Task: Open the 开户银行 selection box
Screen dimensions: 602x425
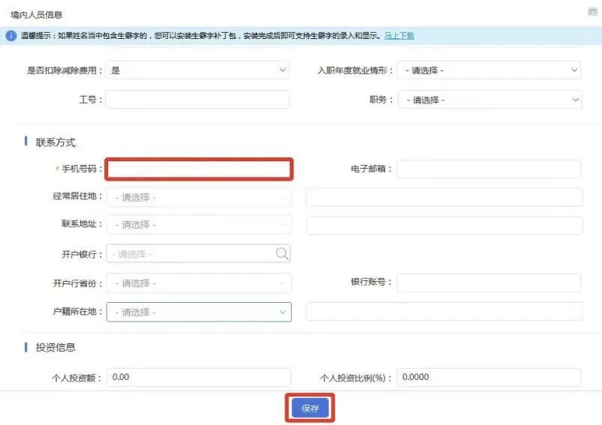Action: click(198, 253)
